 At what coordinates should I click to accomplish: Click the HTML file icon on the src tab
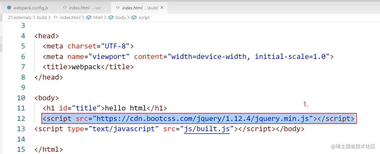coord(65,8)
